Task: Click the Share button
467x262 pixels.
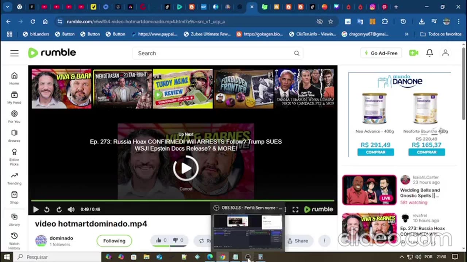Action: pyautogui.click(x=298, y=241)
